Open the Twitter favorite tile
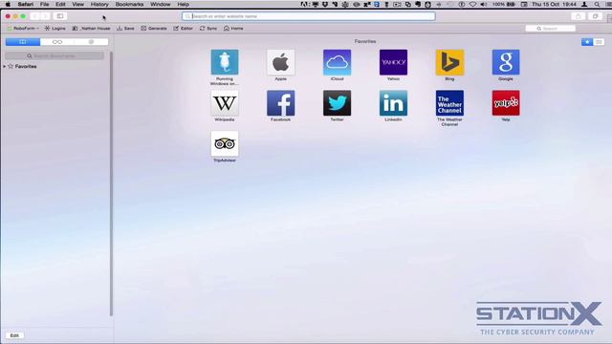 click(337, 103)
